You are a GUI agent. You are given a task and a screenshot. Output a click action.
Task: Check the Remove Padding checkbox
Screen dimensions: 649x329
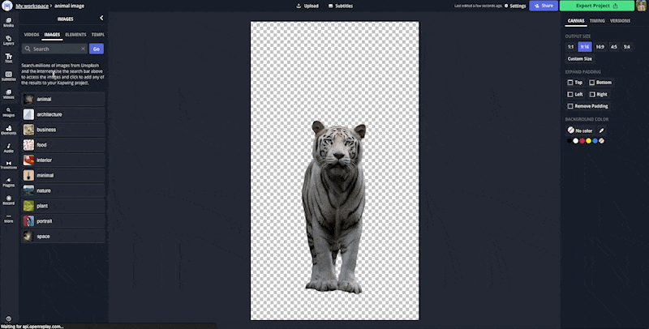(569, 106)
